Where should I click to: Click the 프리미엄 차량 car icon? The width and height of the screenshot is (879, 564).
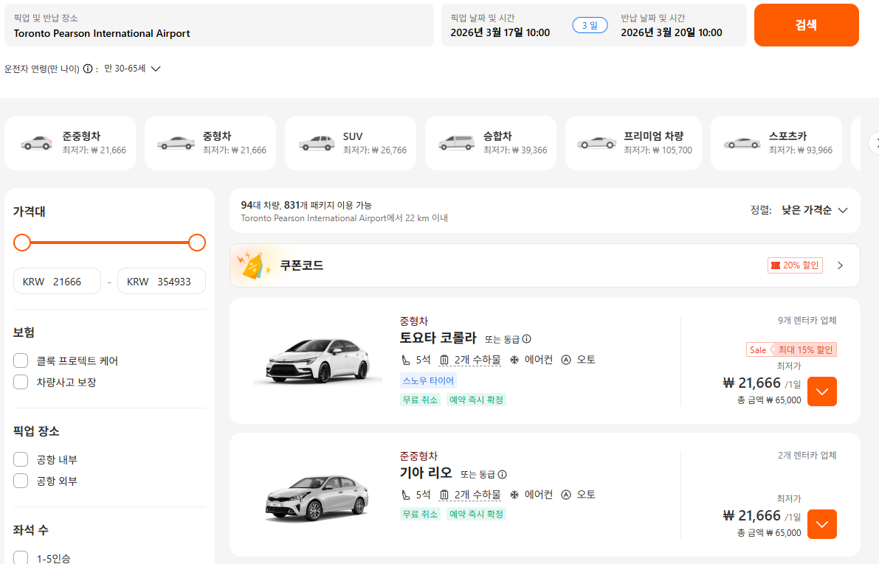pos(596,143)
